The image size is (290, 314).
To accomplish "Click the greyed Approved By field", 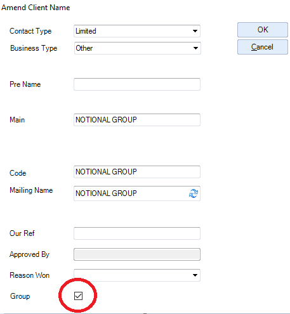I will point(137,254).
